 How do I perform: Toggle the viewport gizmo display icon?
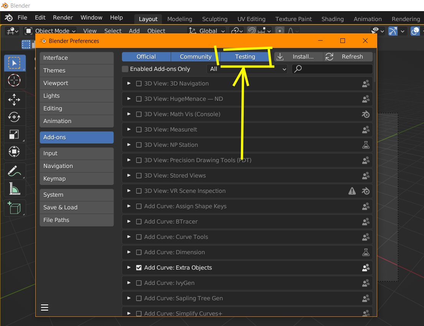[x=393, y=31]
